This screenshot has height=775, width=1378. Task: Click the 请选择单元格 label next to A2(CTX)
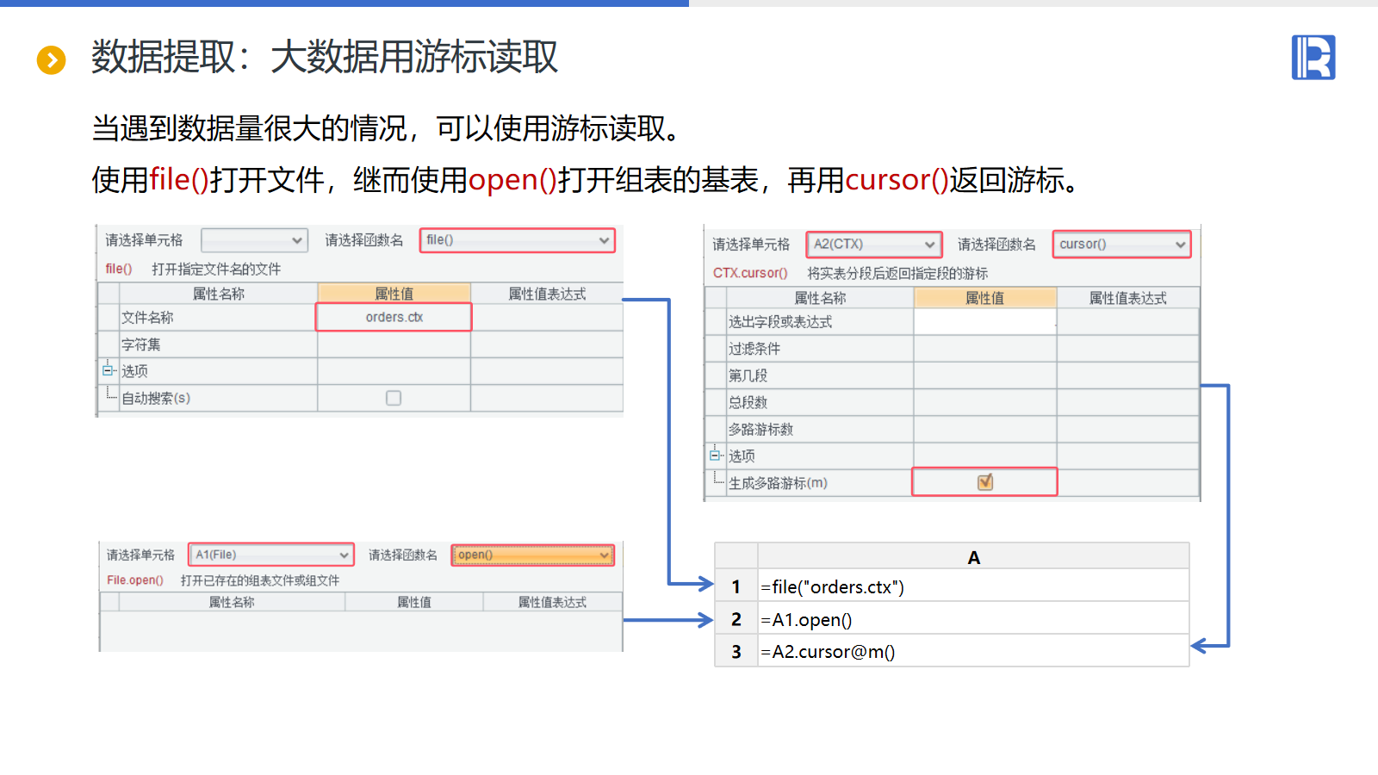[751, 245]
